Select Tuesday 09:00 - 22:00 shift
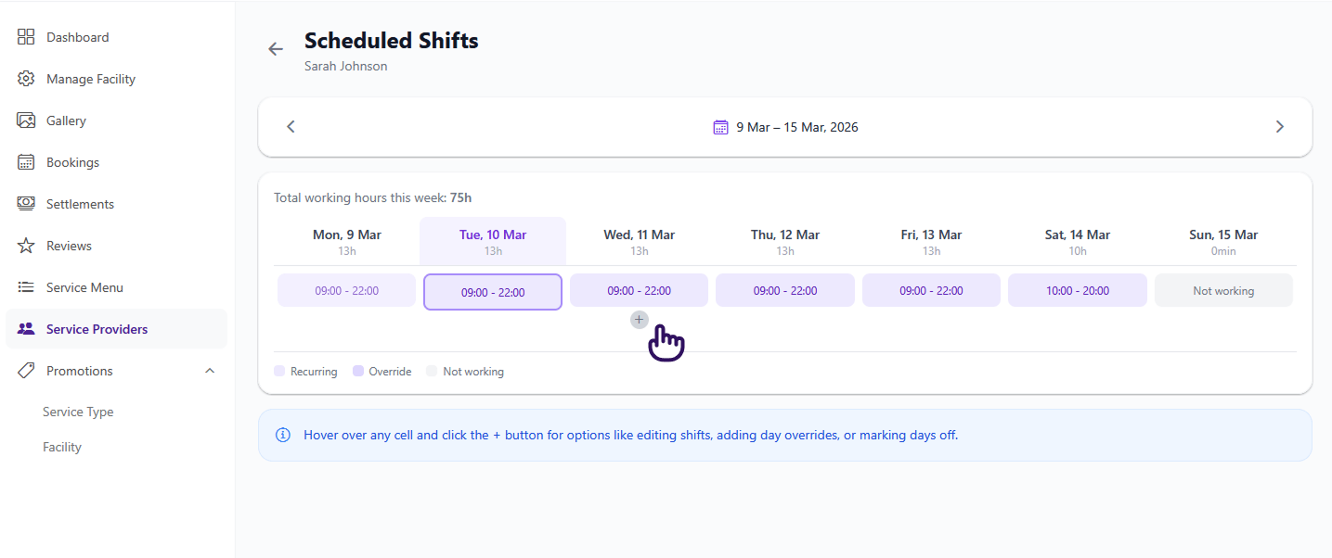The width and height of the screenshot is (1332, 558). pyautogui.click(x=493, y=292)
